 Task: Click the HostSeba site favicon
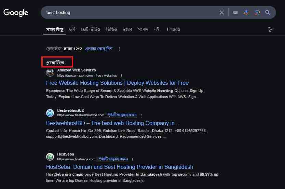(x=50, y=157)
